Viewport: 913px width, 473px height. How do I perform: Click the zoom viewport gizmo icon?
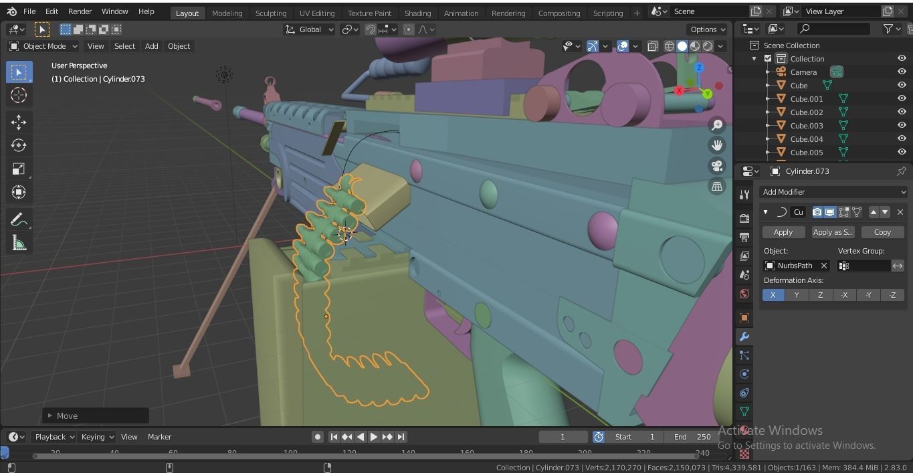[x=717, y=124]
